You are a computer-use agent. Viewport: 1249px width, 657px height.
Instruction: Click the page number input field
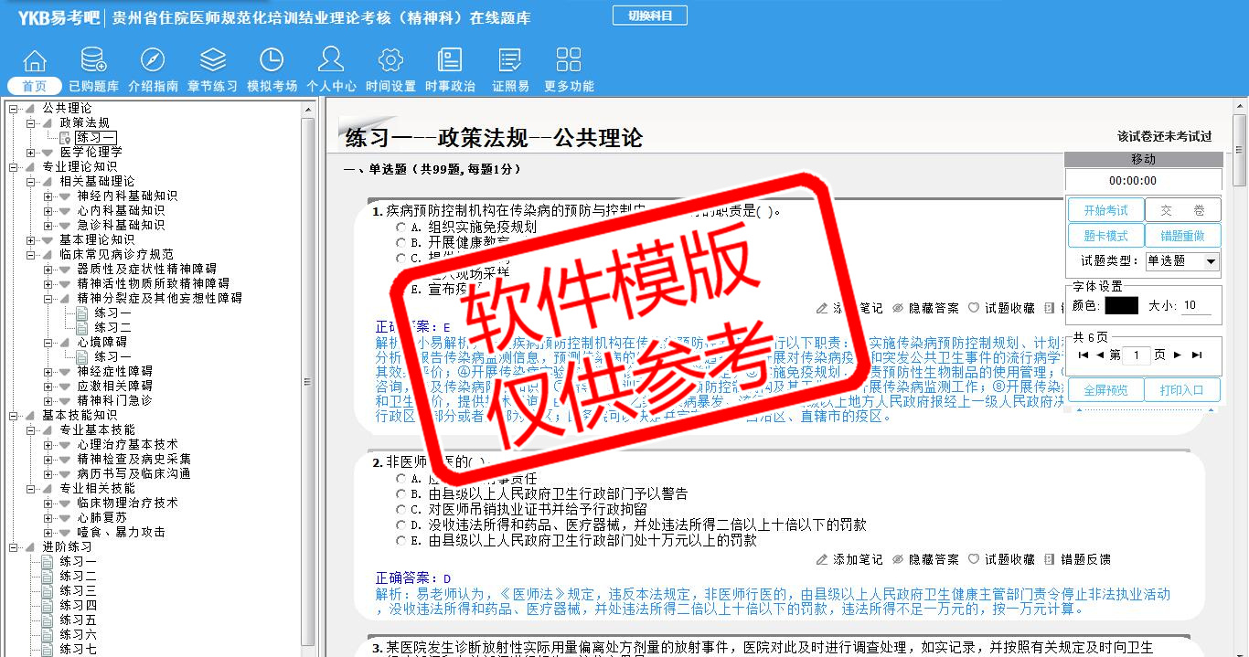[x=1136, y=355]
